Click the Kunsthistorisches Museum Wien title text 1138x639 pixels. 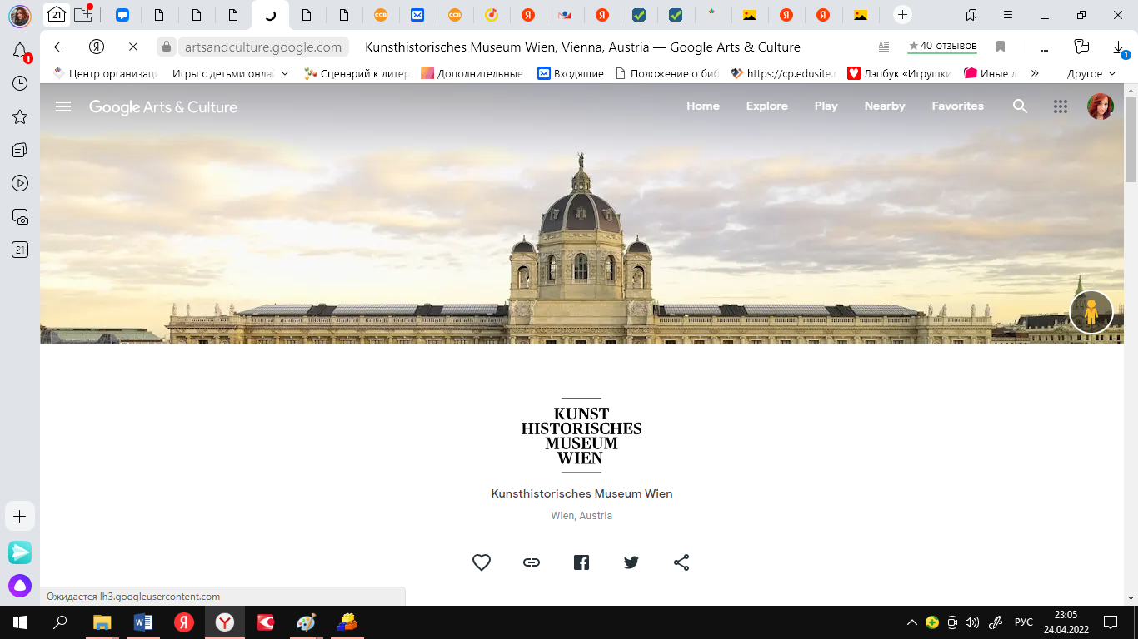pyautogui.click(x=581, y=493)
